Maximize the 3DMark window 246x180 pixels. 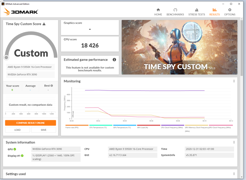coord(231,4)
